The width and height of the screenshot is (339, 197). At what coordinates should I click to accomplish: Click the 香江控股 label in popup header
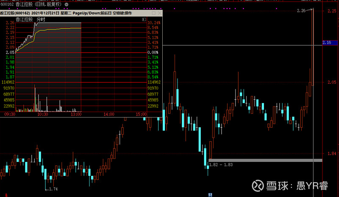coord(25,19)
